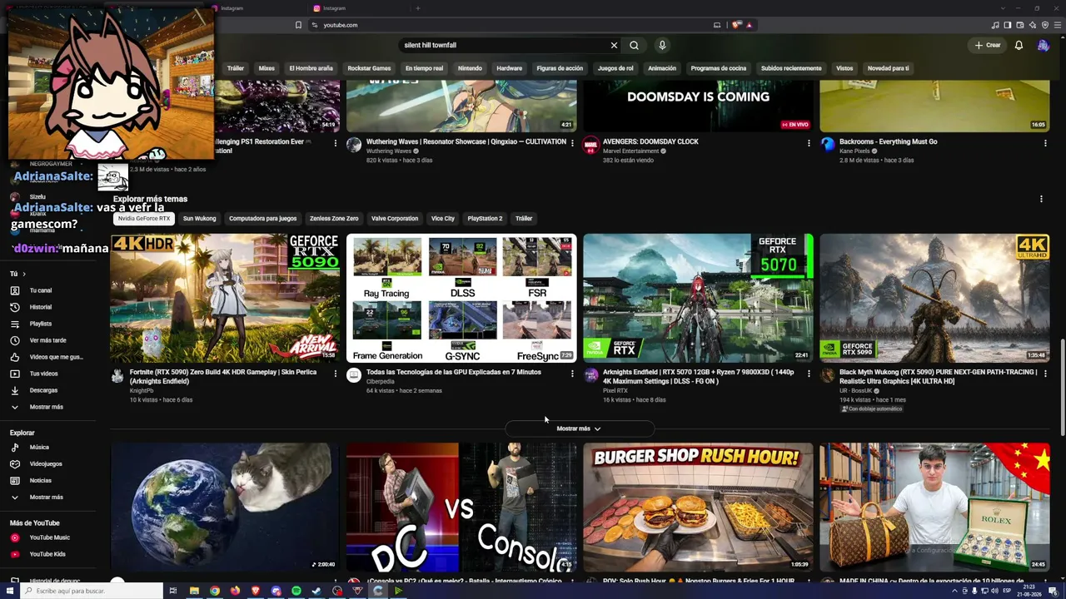The height and width of the screenshot is (599, 1066).
Task: Select the Rockstar Games chip
Action: coord(369,68)
